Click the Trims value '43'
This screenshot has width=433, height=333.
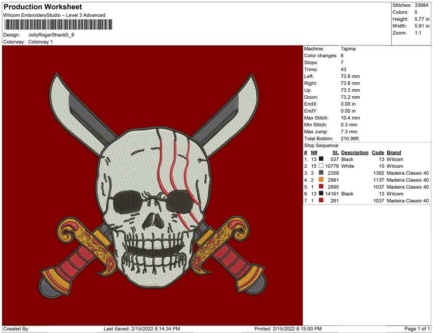click(x=343, y=69)
